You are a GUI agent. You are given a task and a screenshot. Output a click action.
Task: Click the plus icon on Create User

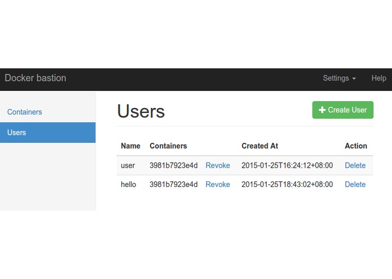[322, 110]
